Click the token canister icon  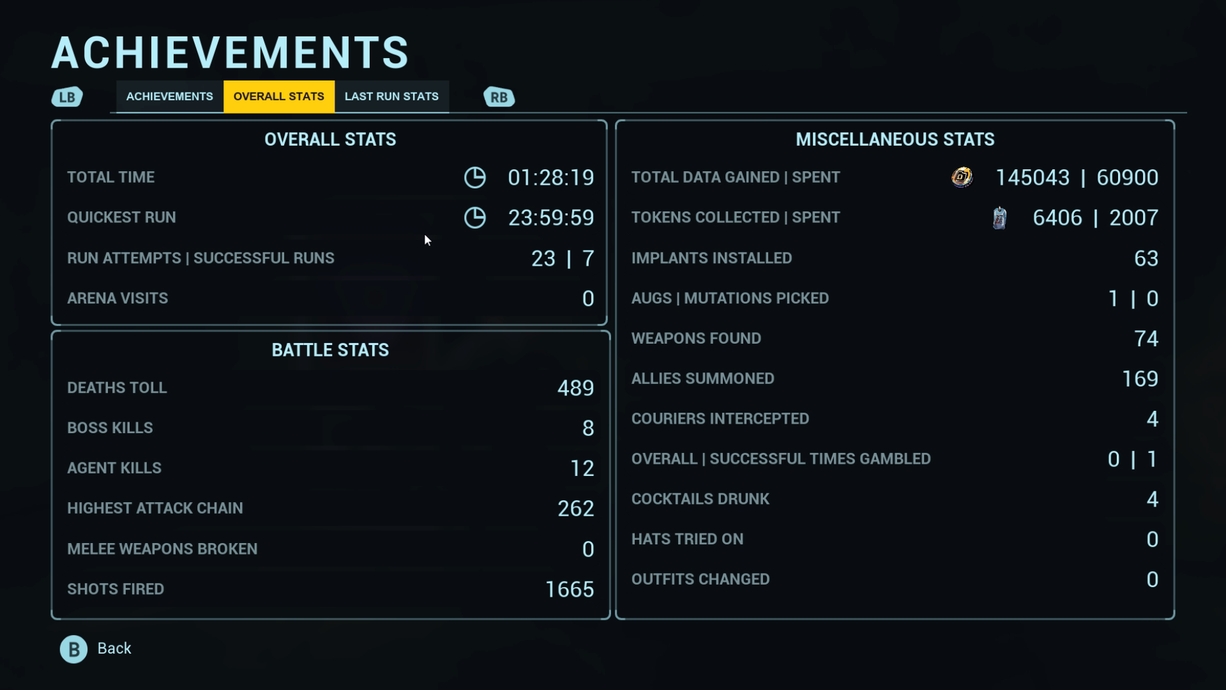tap(999, 218)
